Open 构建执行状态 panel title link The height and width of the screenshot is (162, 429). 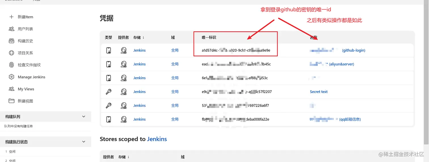pyautogui.click(x=16, y=142)
